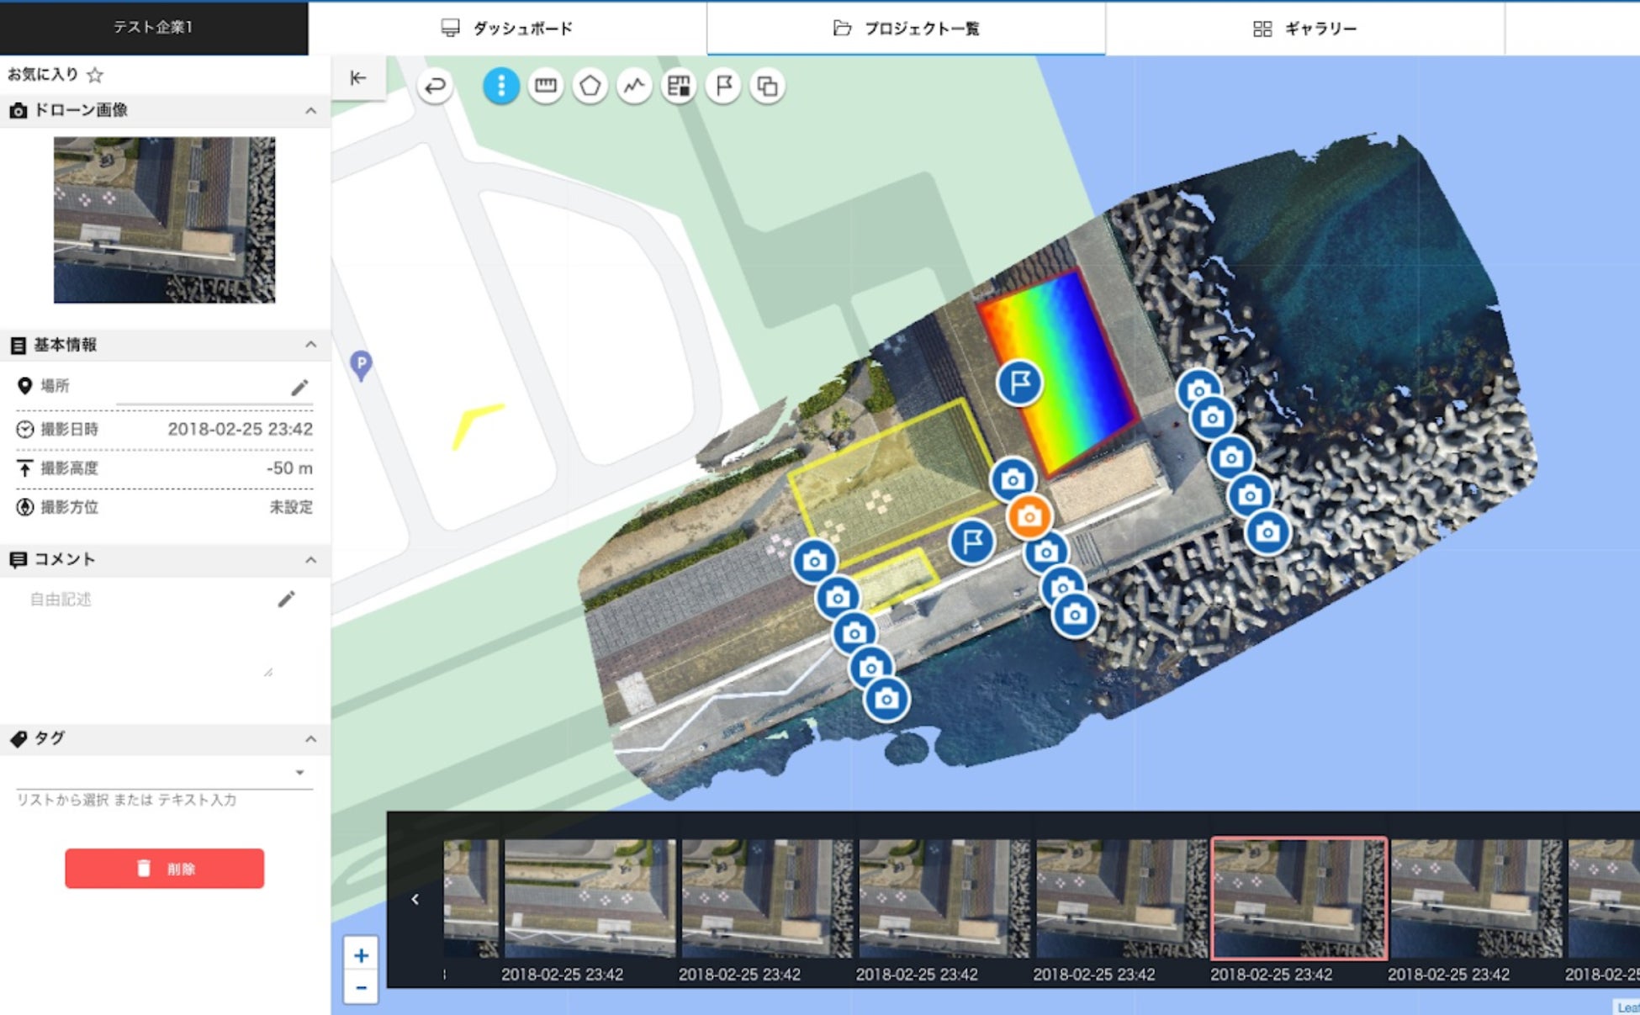Collapse the 基本情報 section
The width and height of the screenshot is (1640, 1015).
[x=310, y=345]
